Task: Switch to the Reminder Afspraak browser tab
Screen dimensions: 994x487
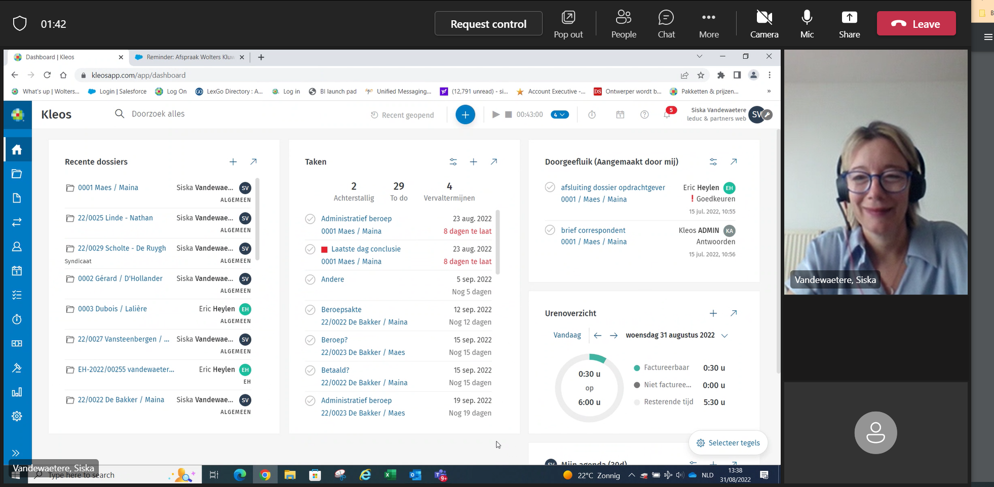Action: pyautogui.click(x=189, y=57)
